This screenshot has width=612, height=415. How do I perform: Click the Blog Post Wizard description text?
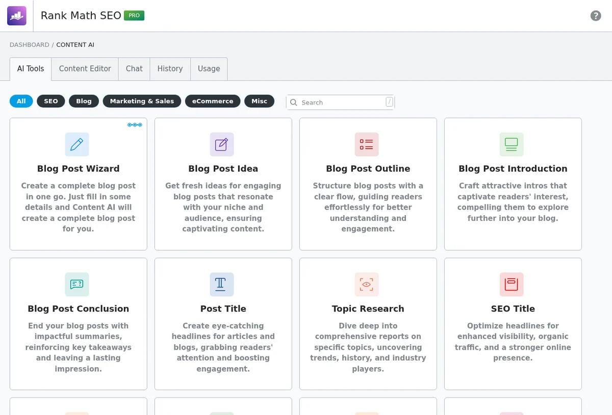[x=79, y=207]
